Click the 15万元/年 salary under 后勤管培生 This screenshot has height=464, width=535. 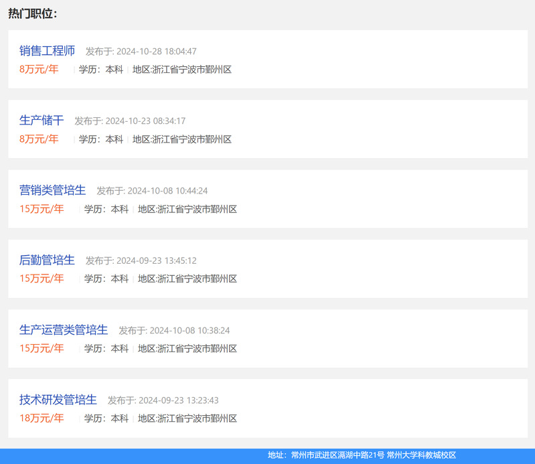(x=42, y=279)
